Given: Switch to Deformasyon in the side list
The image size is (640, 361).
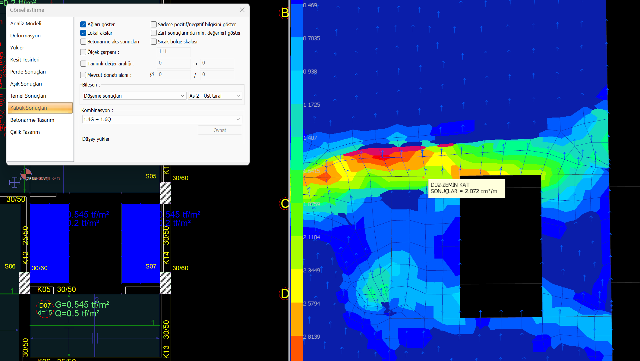Looking at the screenshot, I should tap(25, 36).
